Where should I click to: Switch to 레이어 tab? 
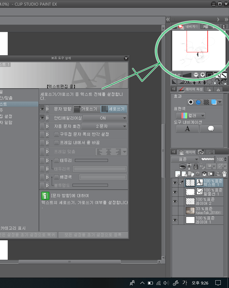click(x=187, y=152)
